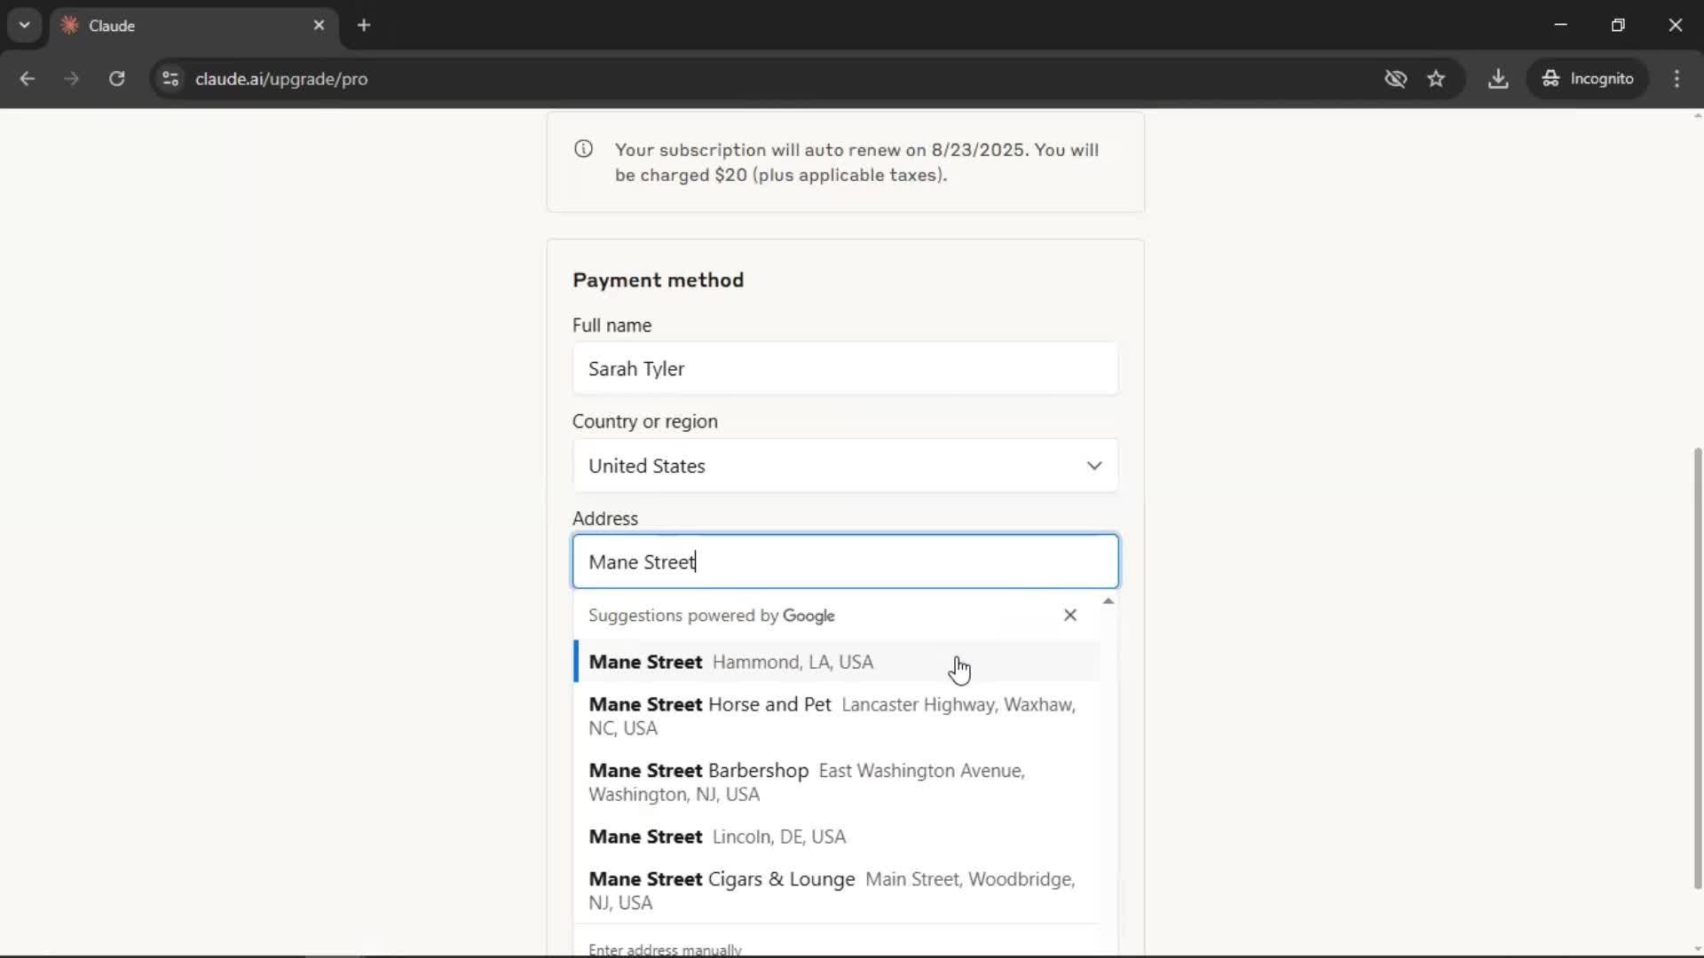View site information icon in address bar

point(170,78)
